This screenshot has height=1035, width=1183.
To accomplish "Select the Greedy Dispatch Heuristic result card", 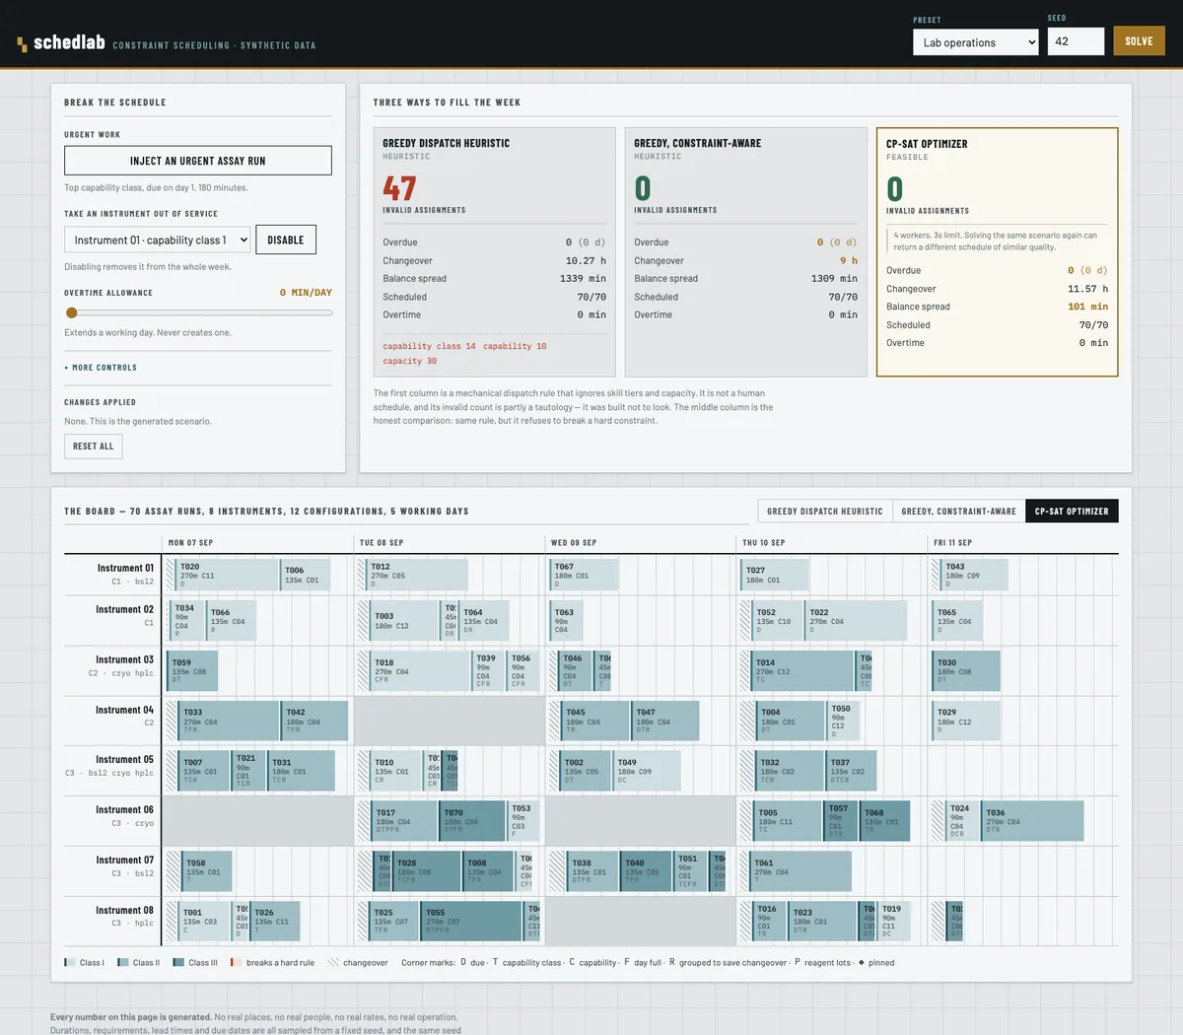I will click(x=494, y=251).
